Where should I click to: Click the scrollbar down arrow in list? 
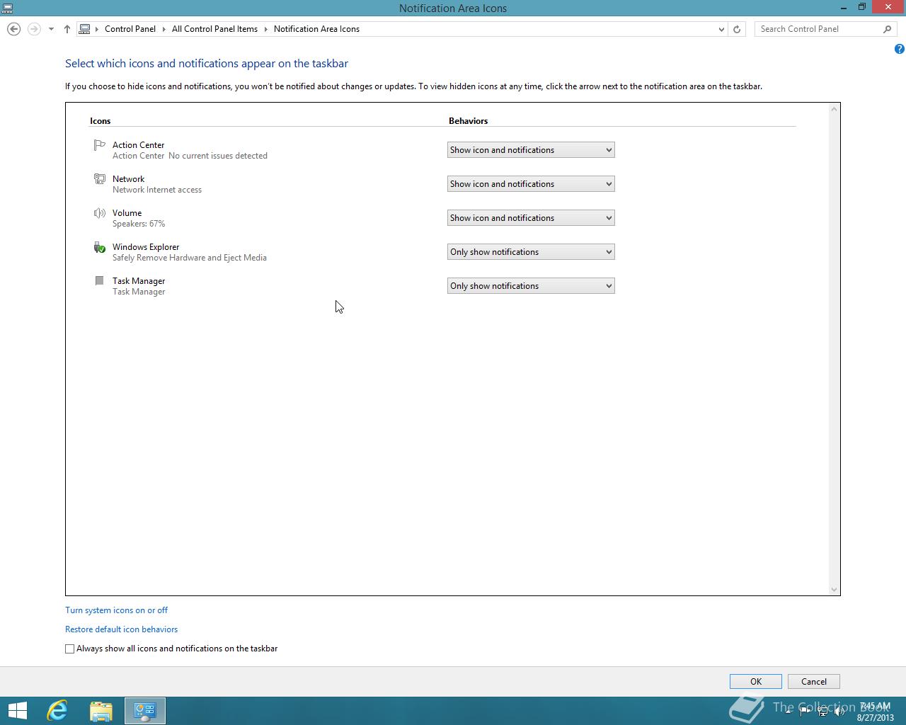tap(834, 589)
